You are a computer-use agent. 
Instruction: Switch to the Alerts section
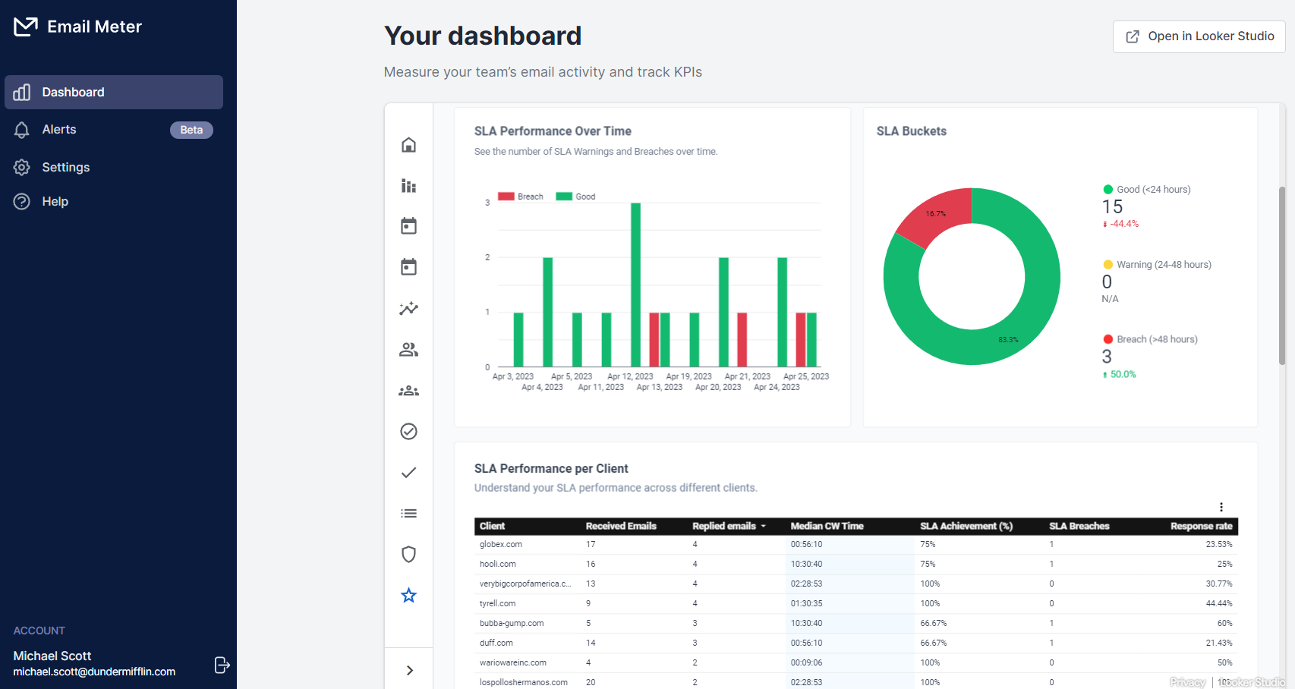(59, 129)
